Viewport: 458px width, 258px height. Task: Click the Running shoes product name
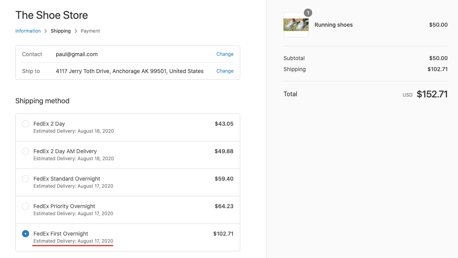333,25
